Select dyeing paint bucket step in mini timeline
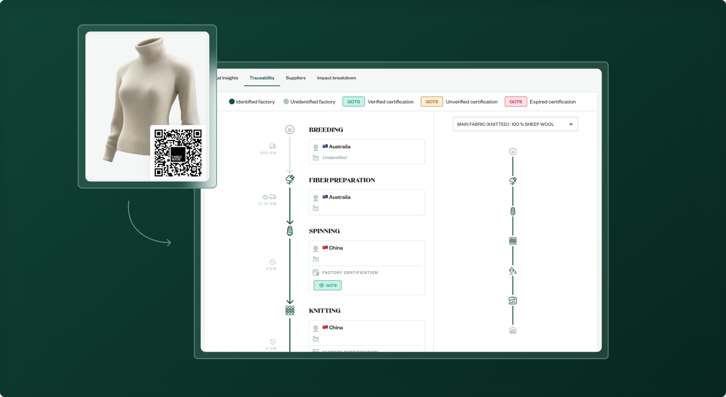This screenshot has height=397, width=726. (x=513, y=271)
